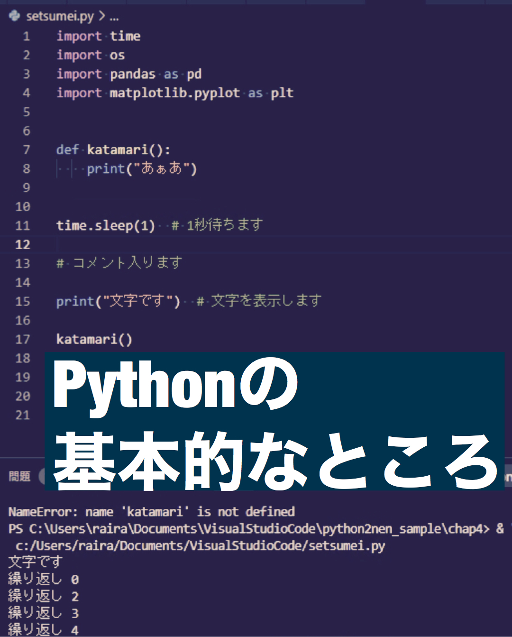512x637 pixels.
Task: Open the setsumei.py breadcrumb
Action: coord(60,17)
